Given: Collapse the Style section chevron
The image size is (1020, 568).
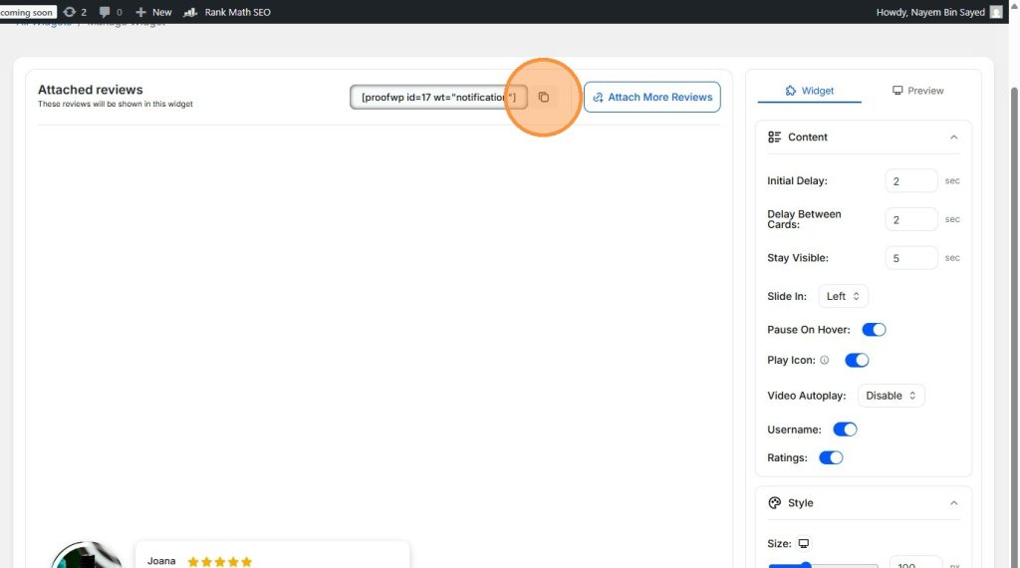Looking at the screenshot, I should (x=953, y=503).
